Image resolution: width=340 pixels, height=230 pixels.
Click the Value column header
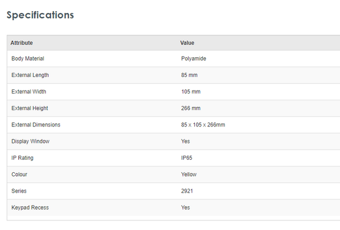[x=188, y=43]
